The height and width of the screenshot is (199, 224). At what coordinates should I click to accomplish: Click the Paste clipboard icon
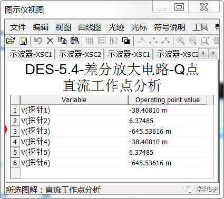(75, 41)
